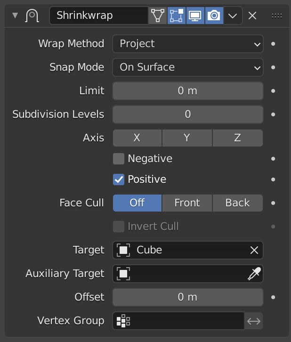The height and width of the screenshot is (342, 291).
Task: Open modifier extra options chevron
Action: [x=233, y=16]
